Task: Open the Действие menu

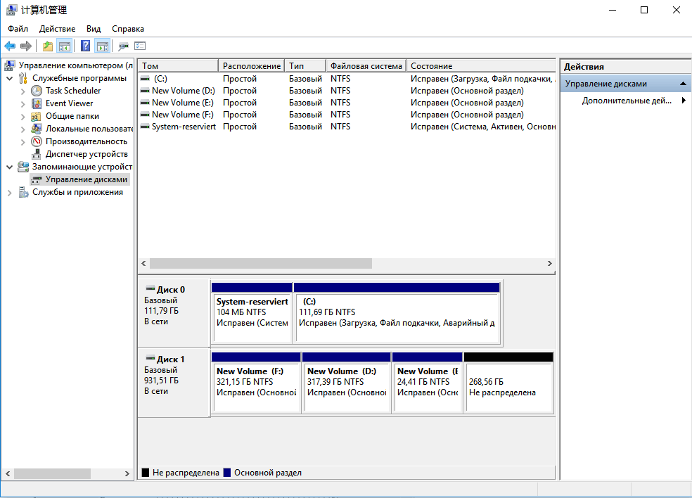Action: (57, 29)
